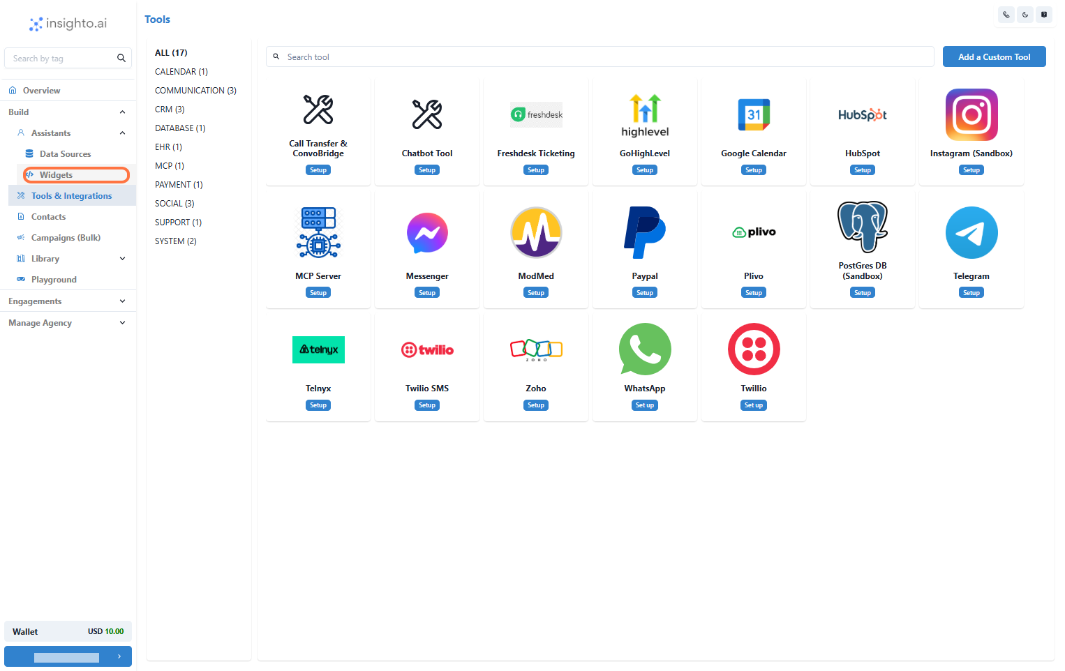Select the PostGres DB elephant icon
Image resolution: width=1065 pixels, height=671 pixels.
click(x=863, y=227)
